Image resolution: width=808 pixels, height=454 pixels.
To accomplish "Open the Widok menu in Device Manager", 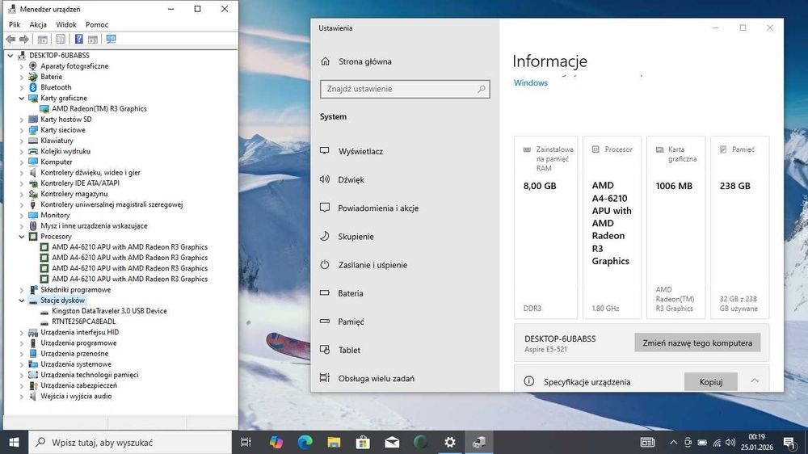I will [66, 24].
